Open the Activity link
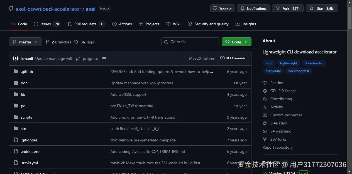 [x=273, y=107]
